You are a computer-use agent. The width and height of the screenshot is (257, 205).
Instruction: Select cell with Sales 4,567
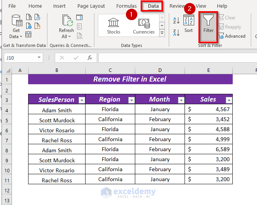209,109
